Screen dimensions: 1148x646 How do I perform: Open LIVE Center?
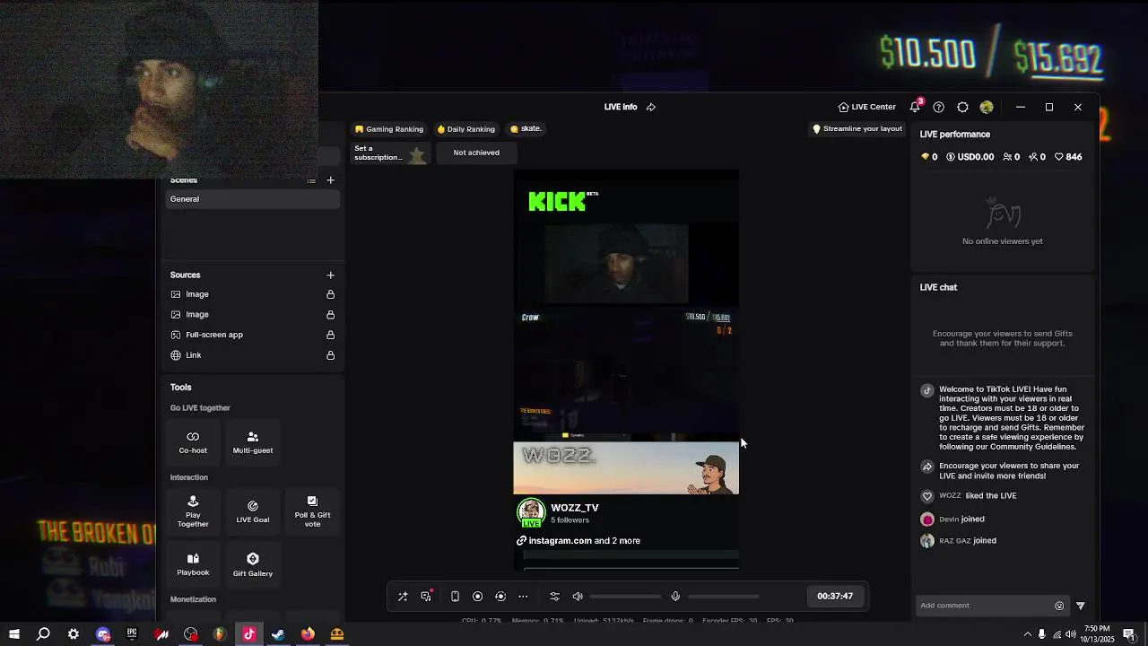click(x=867, y=107)
